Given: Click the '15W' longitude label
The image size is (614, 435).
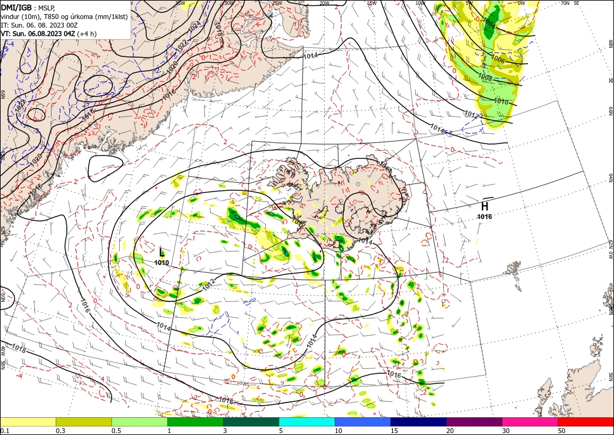Looking at the screenshot, I should click(372, 3).
